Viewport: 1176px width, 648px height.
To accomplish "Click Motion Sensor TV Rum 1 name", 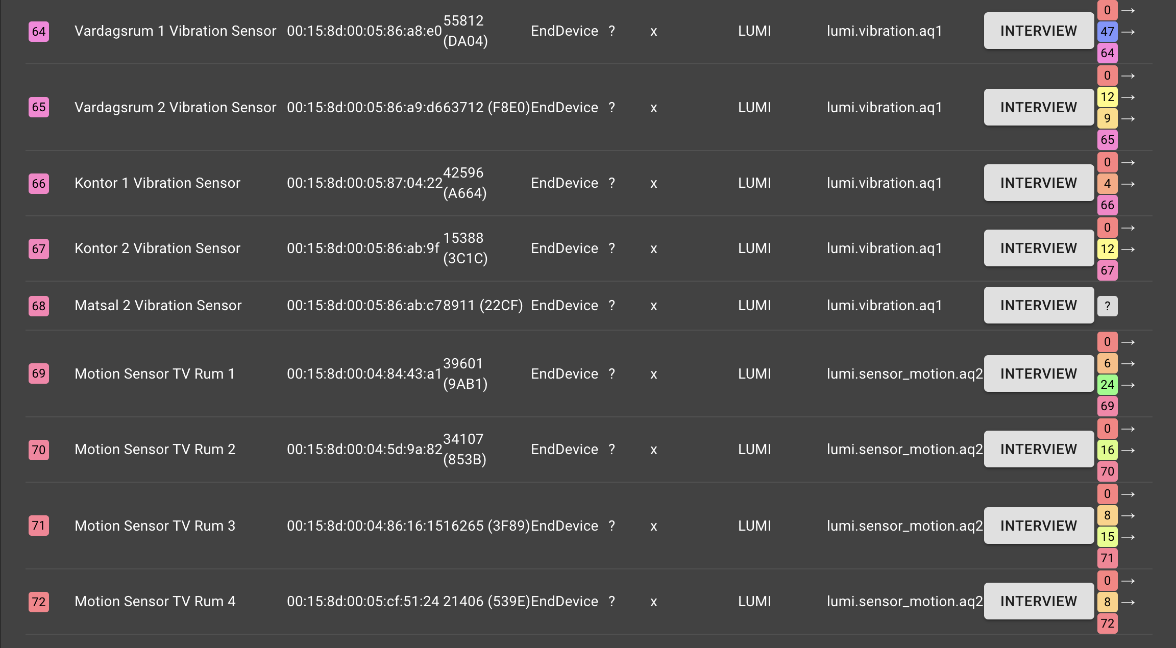I will 154,374.
